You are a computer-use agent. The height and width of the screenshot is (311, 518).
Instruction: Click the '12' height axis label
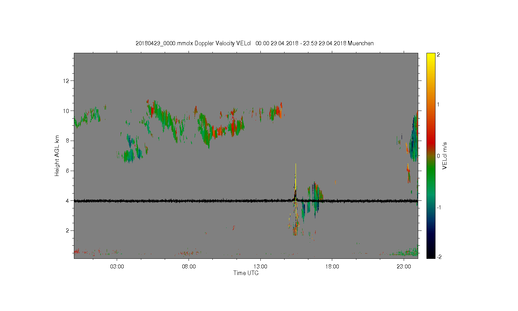[67, 81]
